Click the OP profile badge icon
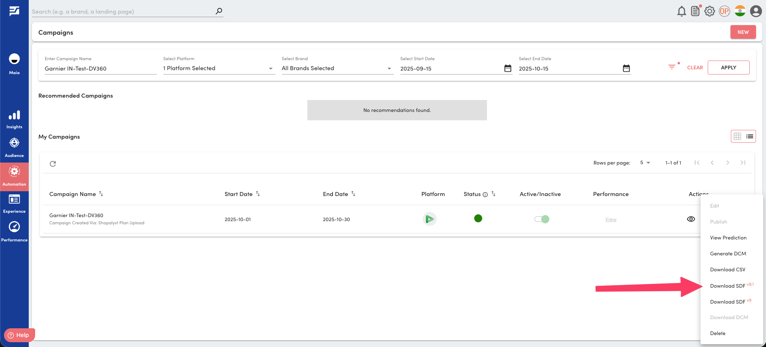The height and width of the screenshot is (347, 766). [x=724, y=11]
